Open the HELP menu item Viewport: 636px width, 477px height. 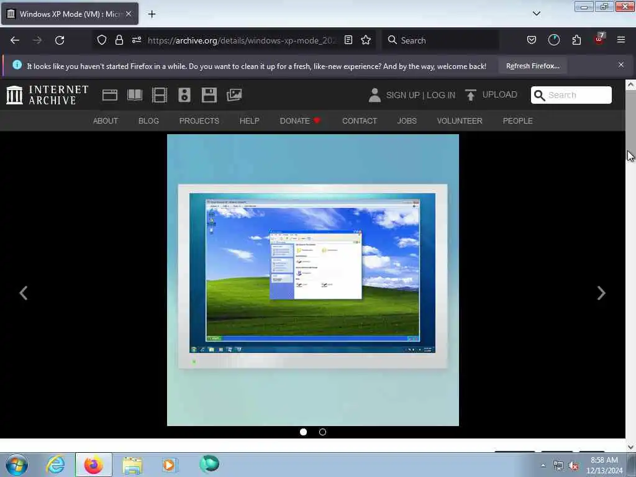coord(250,121)
